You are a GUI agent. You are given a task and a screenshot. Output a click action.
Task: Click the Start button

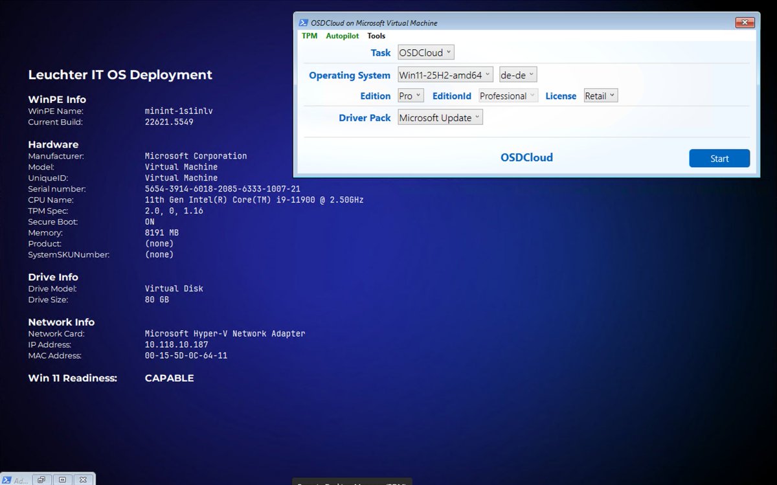pos(719,158)
